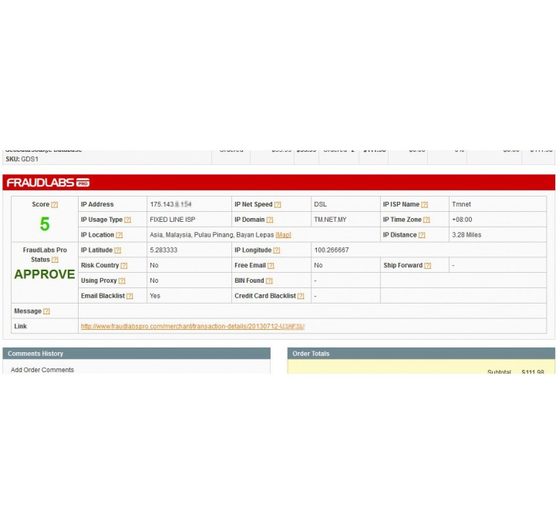559x524 pixels.
Task: Open the help link next to Score
Action: 54,204
